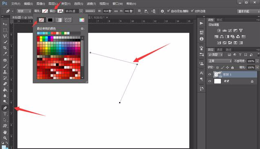
Task: Add a Curves adjustment
Action: (230, 31)
